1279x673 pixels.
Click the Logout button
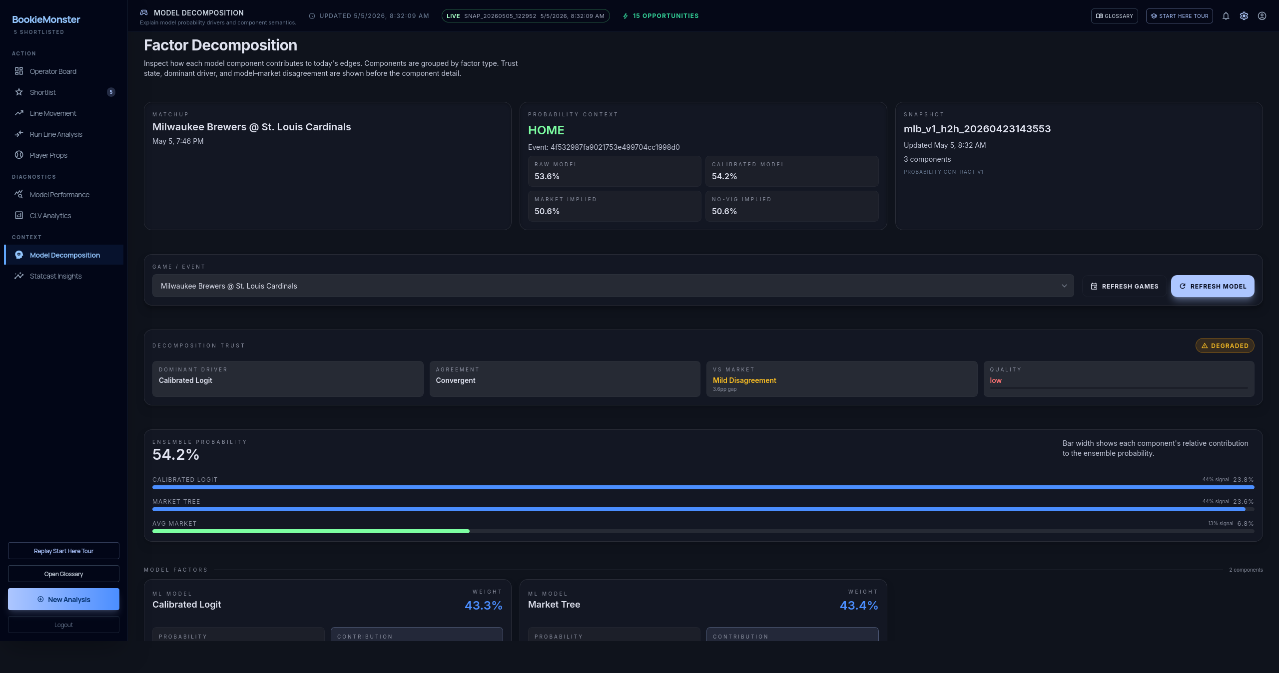(63, 625)
